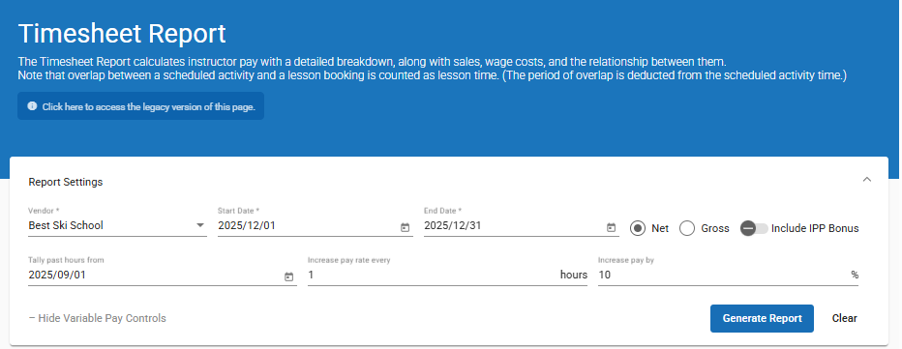Open the End Date calendar picker icon

coord(611,228)
